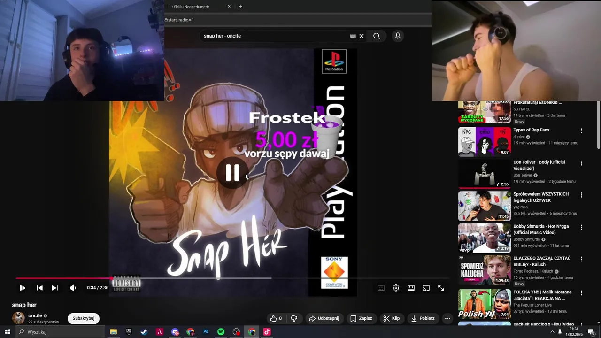Click the microphone icon in system tray
Viewport: 601px width, 338px height.
[x=560, y=332]
